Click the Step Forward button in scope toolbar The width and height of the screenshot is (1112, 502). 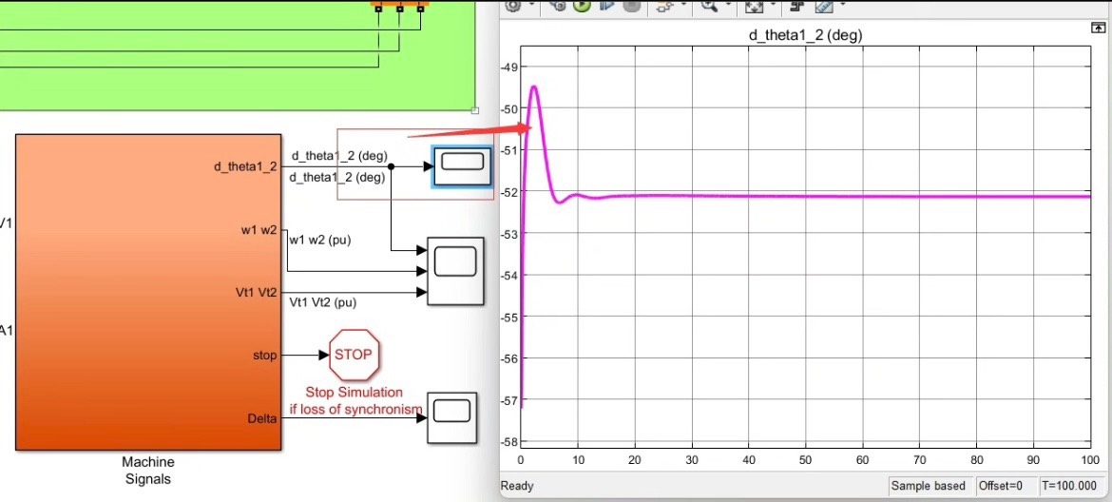[x=607, y=5]
